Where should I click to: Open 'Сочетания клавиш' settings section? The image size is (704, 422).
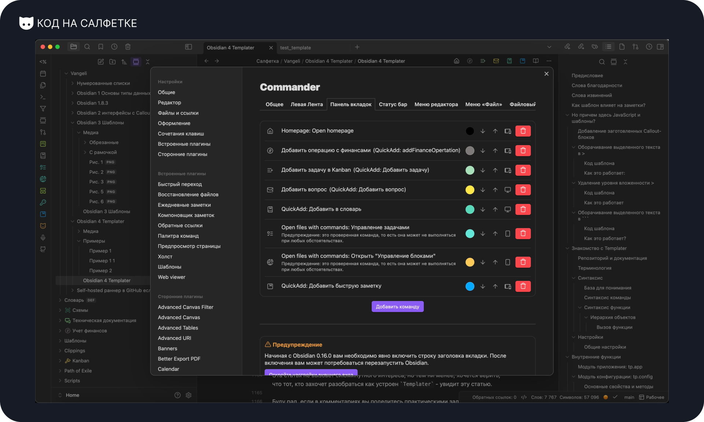tap(181, 134)
